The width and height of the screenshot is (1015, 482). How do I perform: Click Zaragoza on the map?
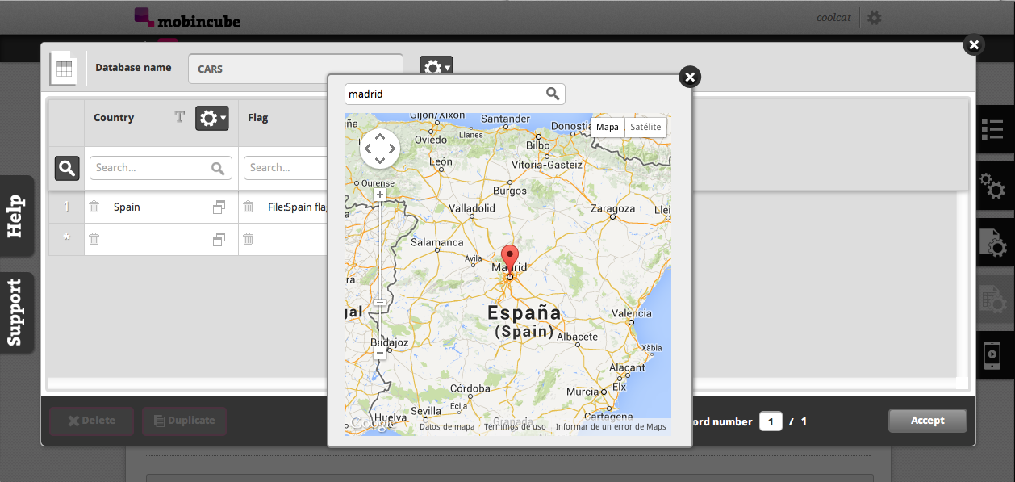(x=613, y=208)
